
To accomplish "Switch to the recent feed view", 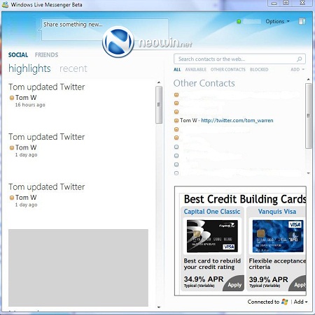I will [73, 68].
